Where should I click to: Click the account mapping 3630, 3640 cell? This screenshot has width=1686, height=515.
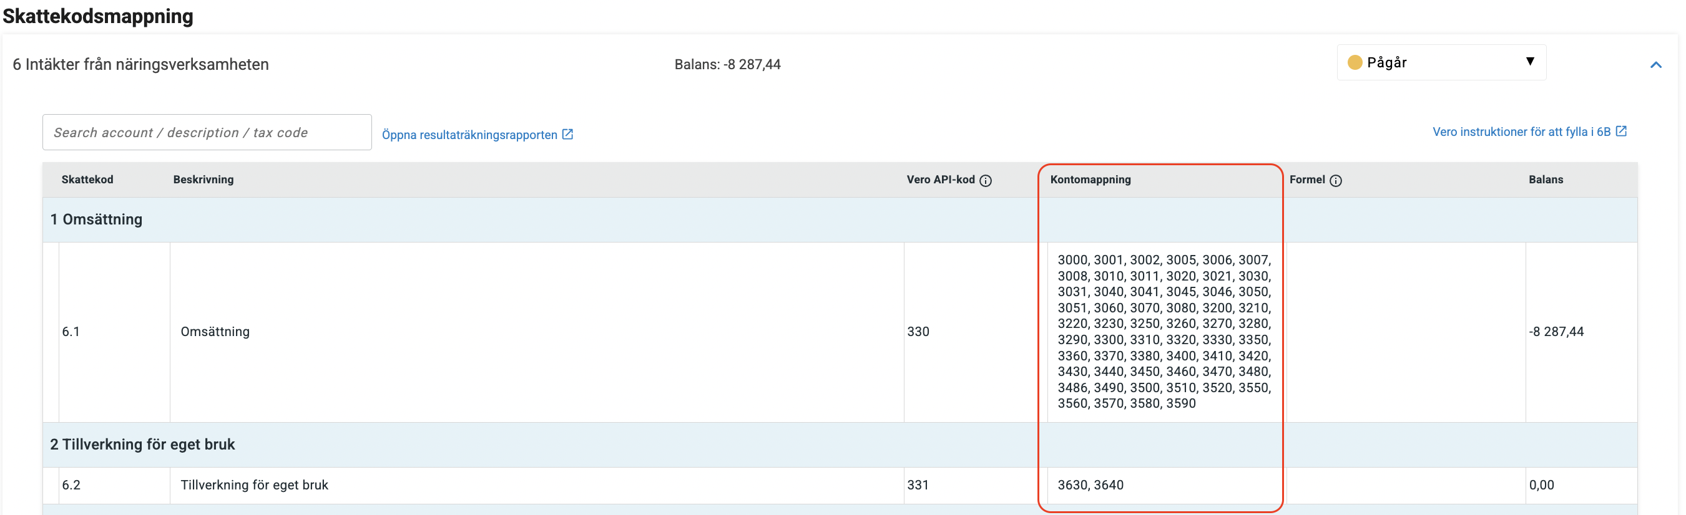[1091, 485]
